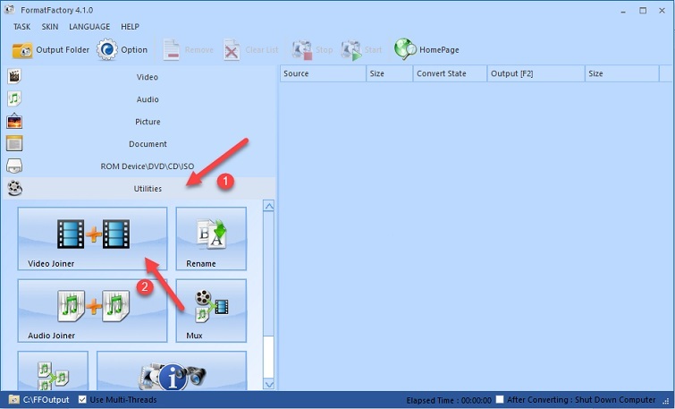Open the Option settings icon
The height and width of the screenshot is (409, 675).
[x=107, y=50]
